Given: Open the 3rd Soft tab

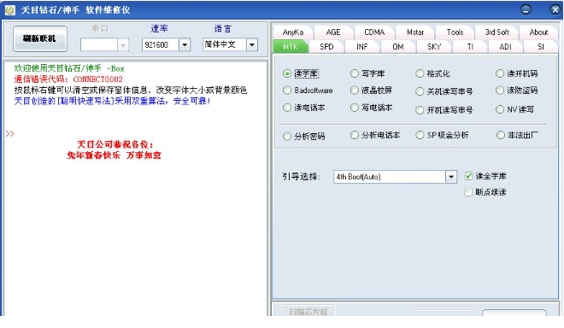Looking at the screenshot, I should (496, 32).
